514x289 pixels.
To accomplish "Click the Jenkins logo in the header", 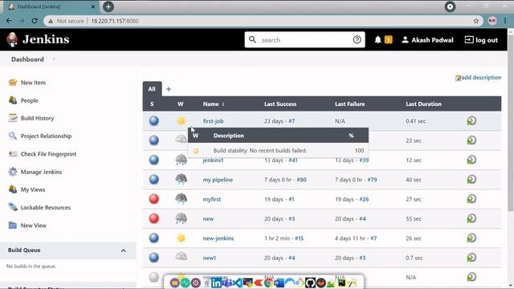I will pos(38,39).
